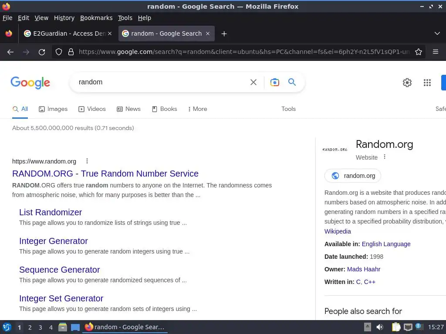This screenshot has height=334, width=446.
Task: Open the Wikipedia link in knowledge panel
Action: pos(338,231)
